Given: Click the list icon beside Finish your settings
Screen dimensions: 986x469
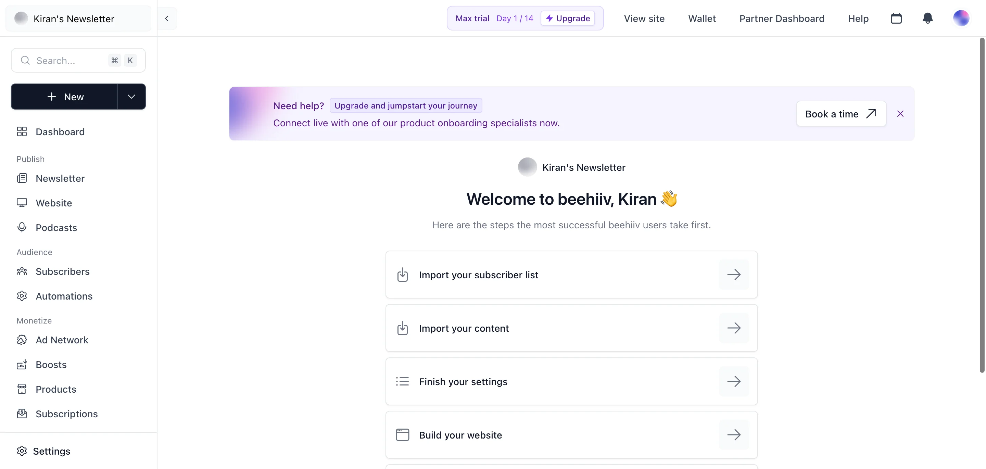Looking at the screenshot, I should coord(402,381).
